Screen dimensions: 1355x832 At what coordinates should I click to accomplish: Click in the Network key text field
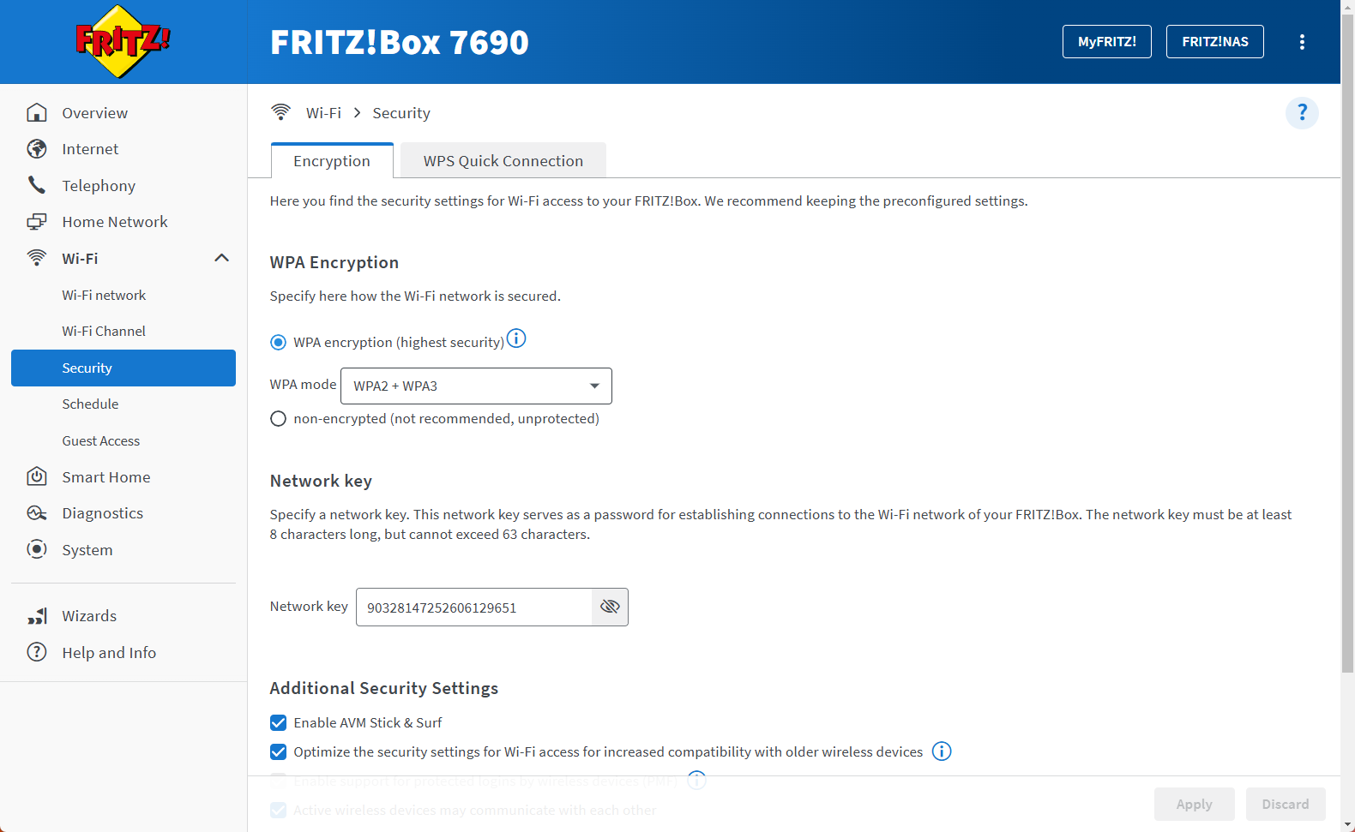[x=473, y=608]
